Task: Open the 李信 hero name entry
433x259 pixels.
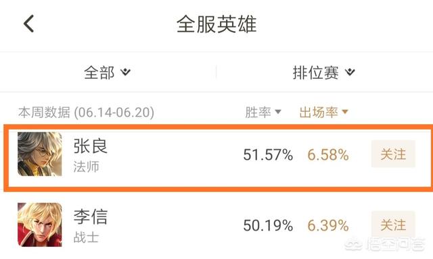Action: click(x=90, y=217)
